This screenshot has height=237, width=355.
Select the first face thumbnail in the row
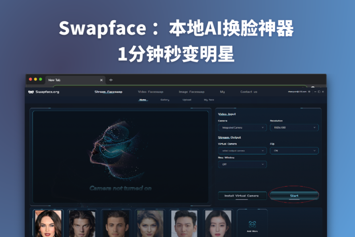coord(48,223)
